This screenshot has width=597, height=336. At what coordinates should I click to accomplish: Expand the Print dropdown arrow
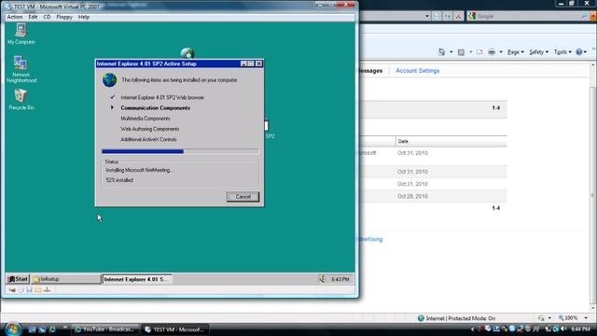[501, 52]
